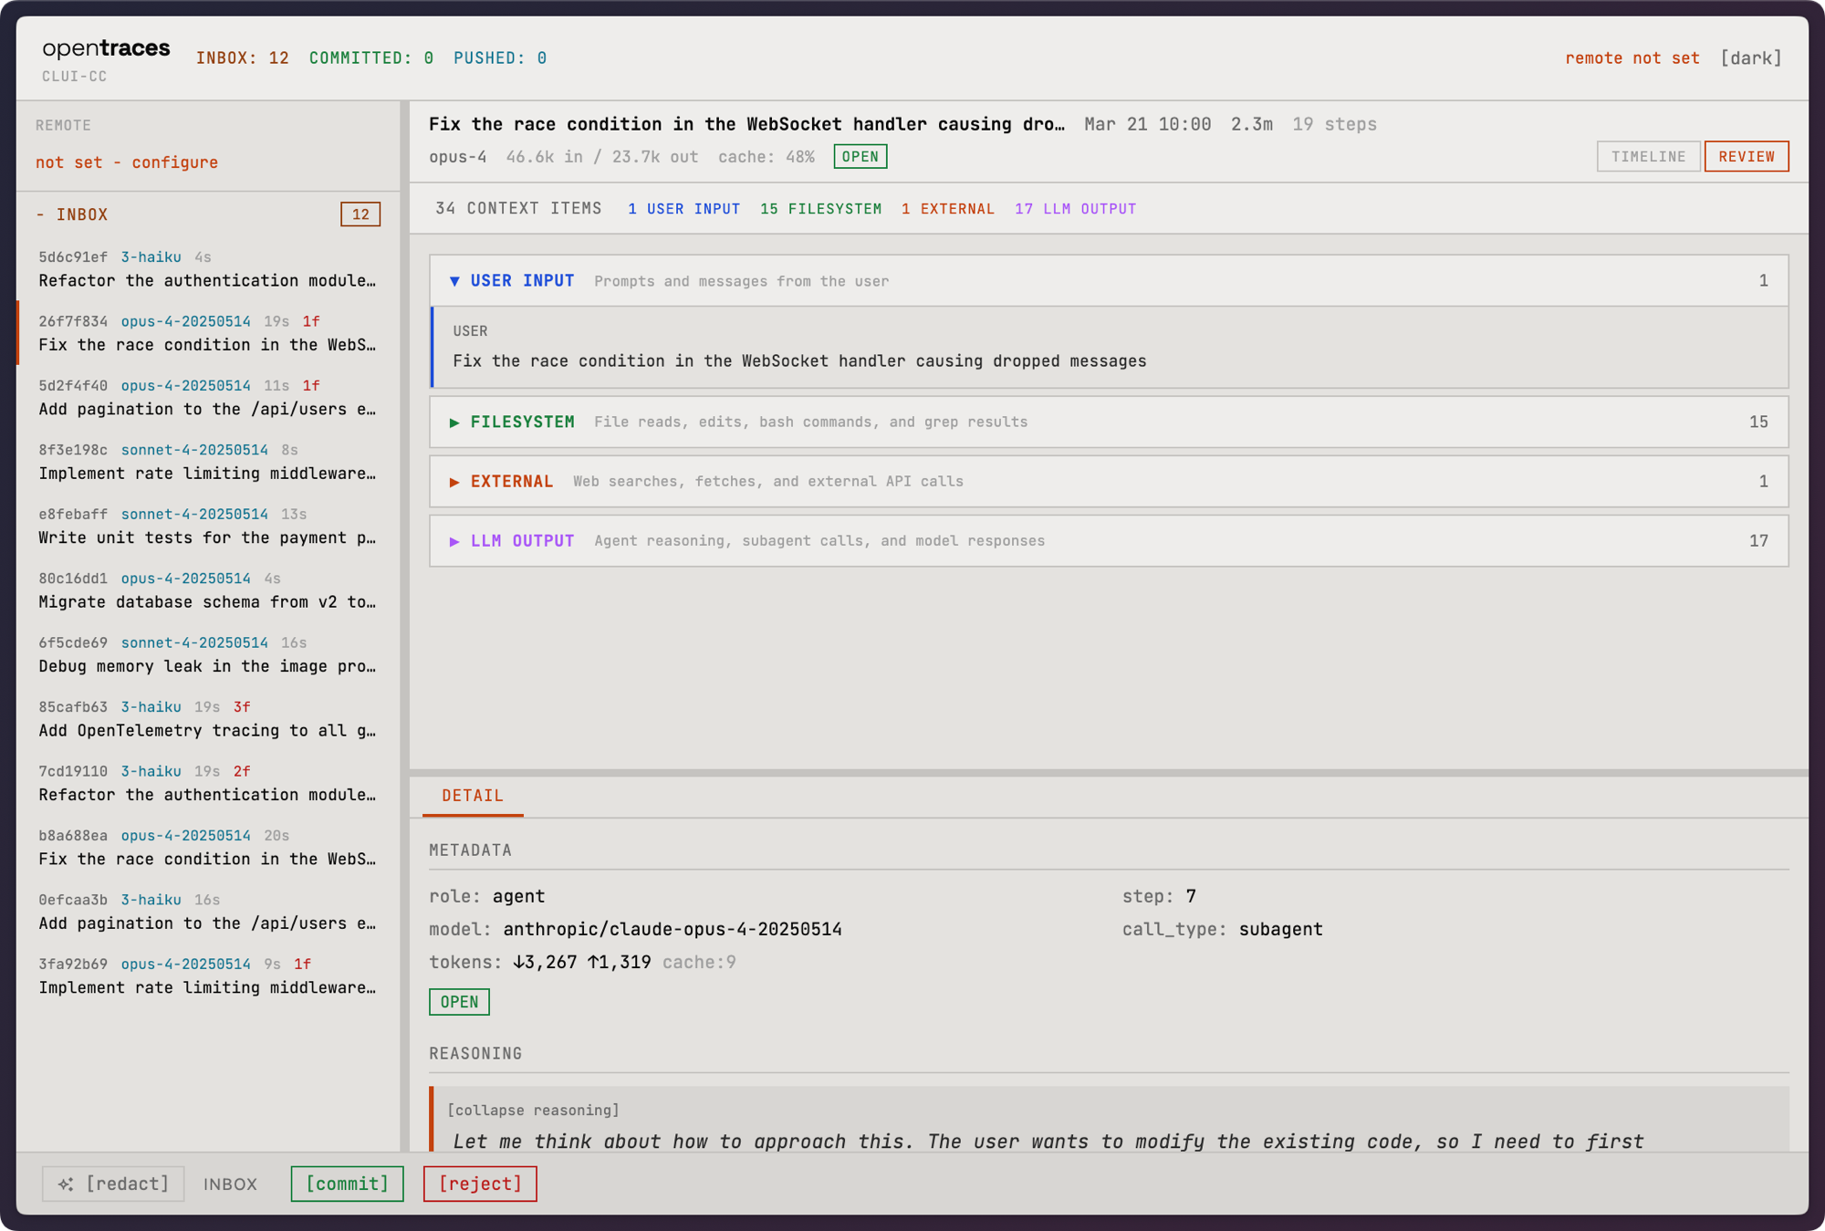Click the inbox count badge showing 12
This screenshot has width=1825, height=1231.
click(360, 214)
